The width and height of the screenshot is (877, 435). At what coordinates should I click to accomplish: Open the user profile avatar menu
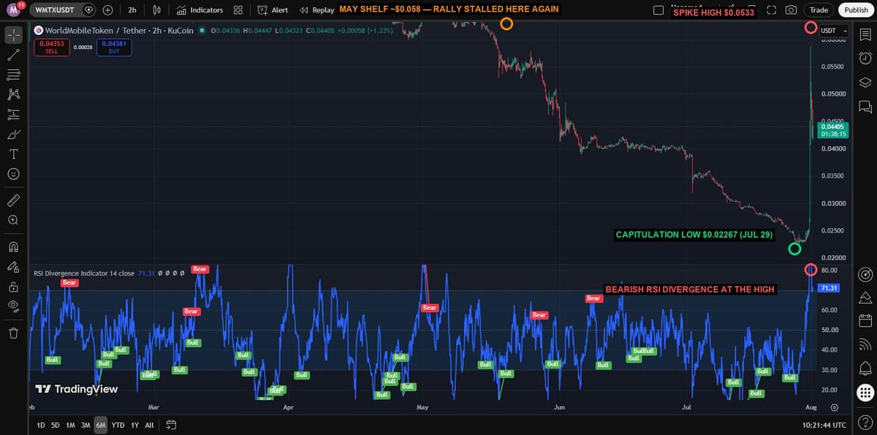(x=13, y=10)
